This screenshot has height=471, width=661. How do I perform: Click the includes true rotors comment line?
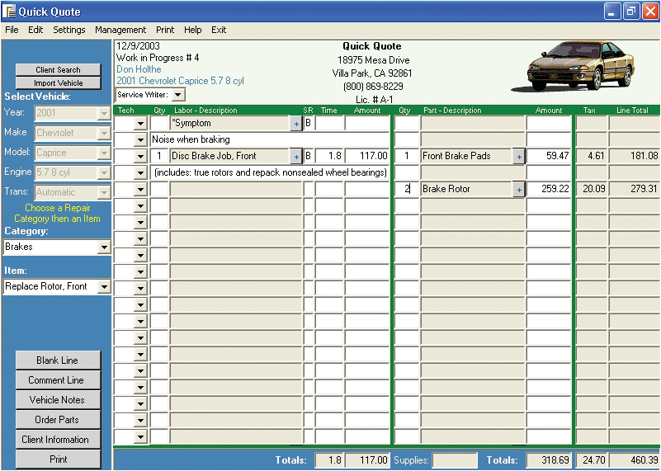(x=270, y=172)
